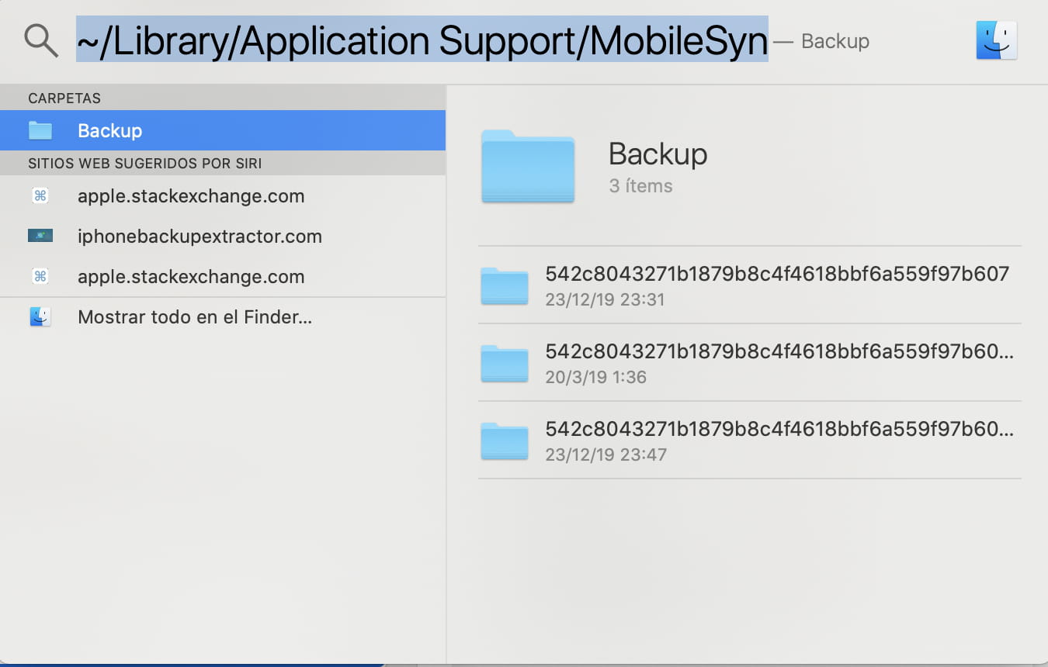
Task: Open the last apple.stackexchange.com suggestion
Action: (191, 277)
